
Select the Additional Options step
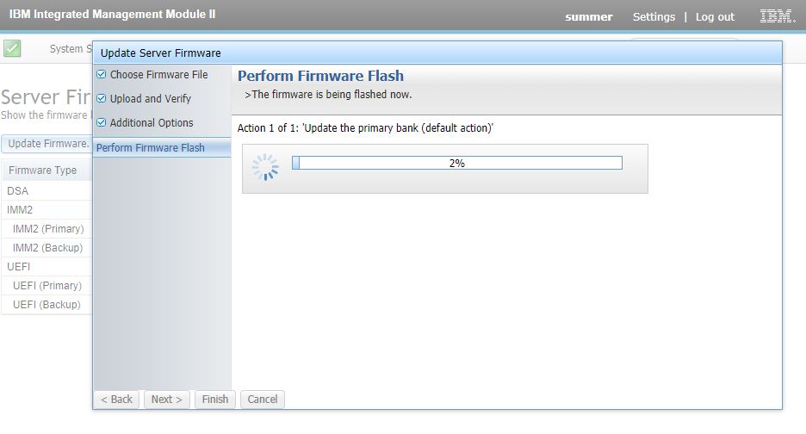coord(152,123)
